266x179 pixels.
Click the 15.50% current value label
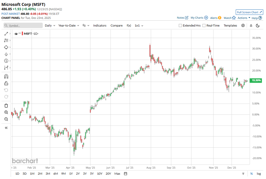256,80
